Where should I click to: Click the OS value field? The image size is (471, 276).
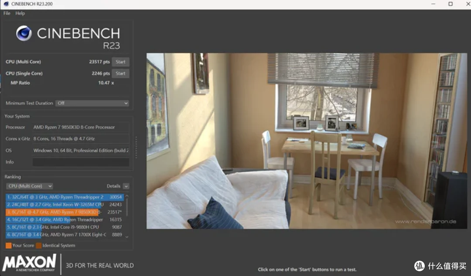click(x=81, y=150)
